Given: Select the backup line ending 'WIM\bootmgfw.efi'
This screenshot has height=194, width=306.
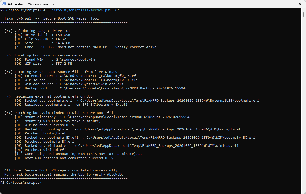Looking at the screenshot, I should click(129, 129).
